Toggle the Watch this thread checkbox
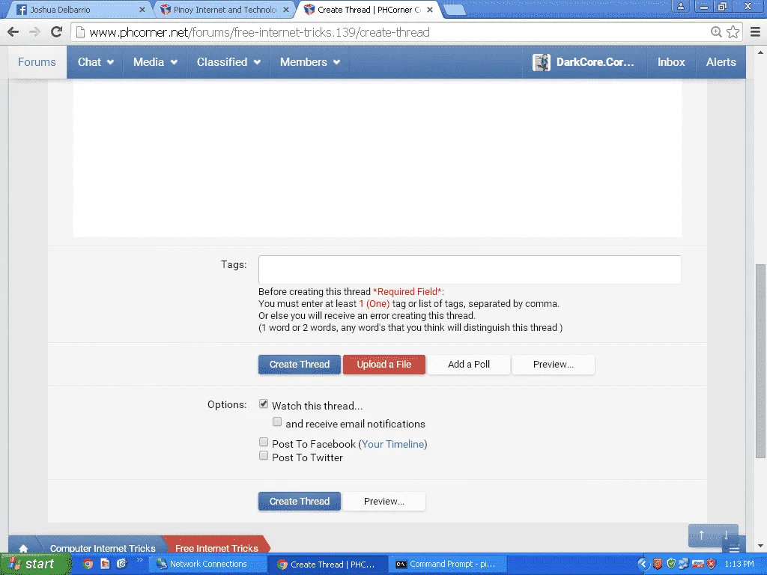Image resolution: width=767 pixels, height=575 pixels. click(x=264, y=404)
